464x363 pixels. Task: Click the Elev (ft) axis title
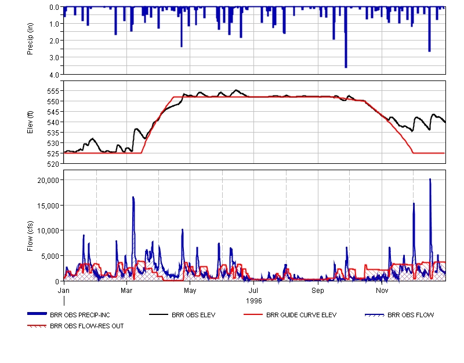click(x=30, y=122)
